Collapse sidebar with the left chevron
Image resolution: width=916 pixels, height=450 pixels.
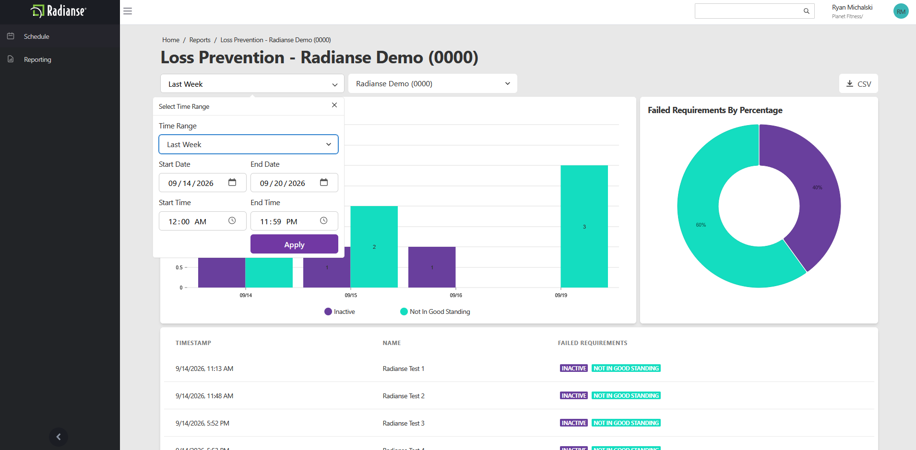click(x=59, y=437)
